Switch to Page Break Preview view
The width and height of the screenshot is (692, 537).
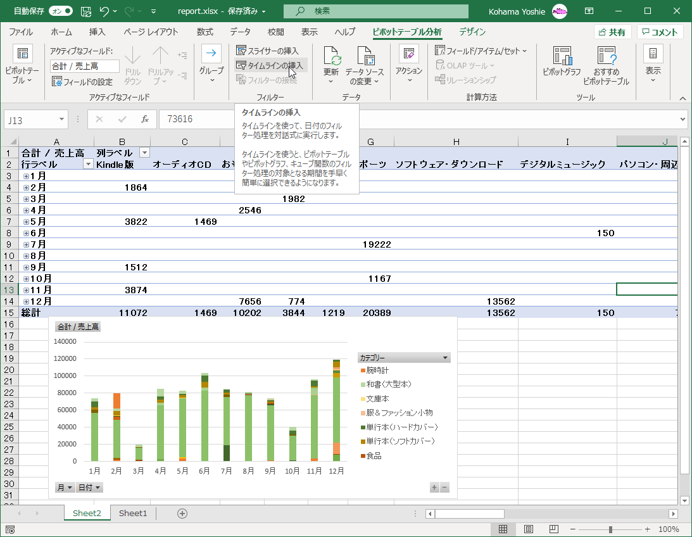point(554,529)
